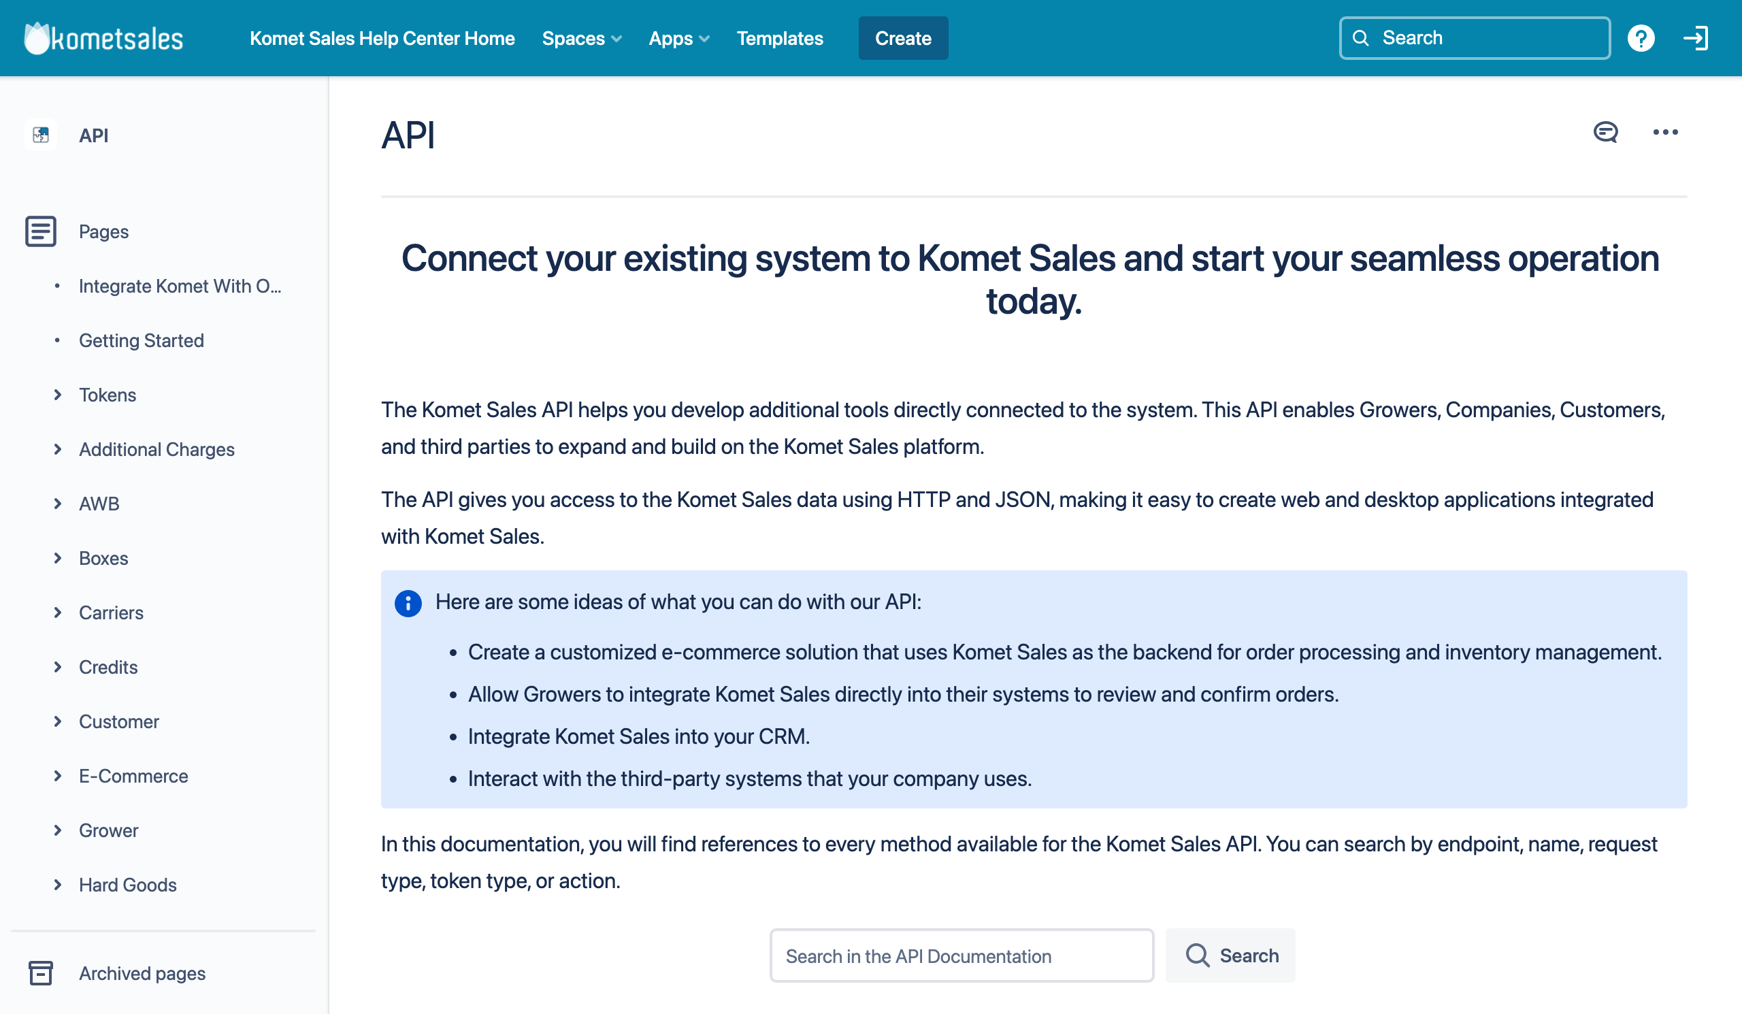Go to Komet Sales Help Center Home
This screenshot has height=1014, width=1742.
(382, 38)
